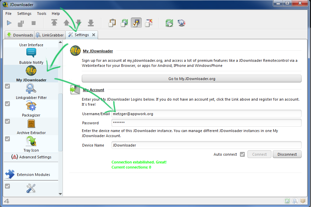Screen dimensions: 311x207
Task: Toggle the Tray Icon checkbox
Action: (x=7, y=139)
